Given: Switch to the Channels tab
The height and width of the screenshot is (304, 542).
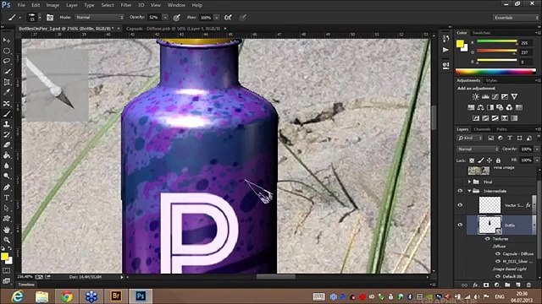Looking at the screenshot, I should [x=482, y=129].
